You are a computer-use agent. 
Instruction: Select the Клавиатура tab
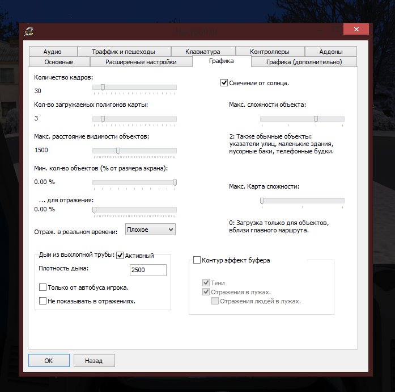pos(203,52)
